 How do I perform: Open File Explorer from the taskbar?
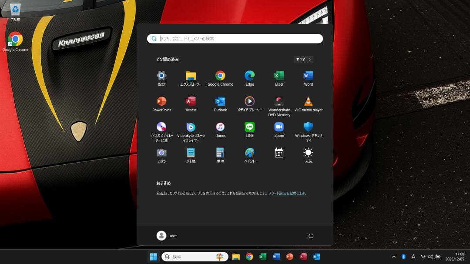(236, 257)
